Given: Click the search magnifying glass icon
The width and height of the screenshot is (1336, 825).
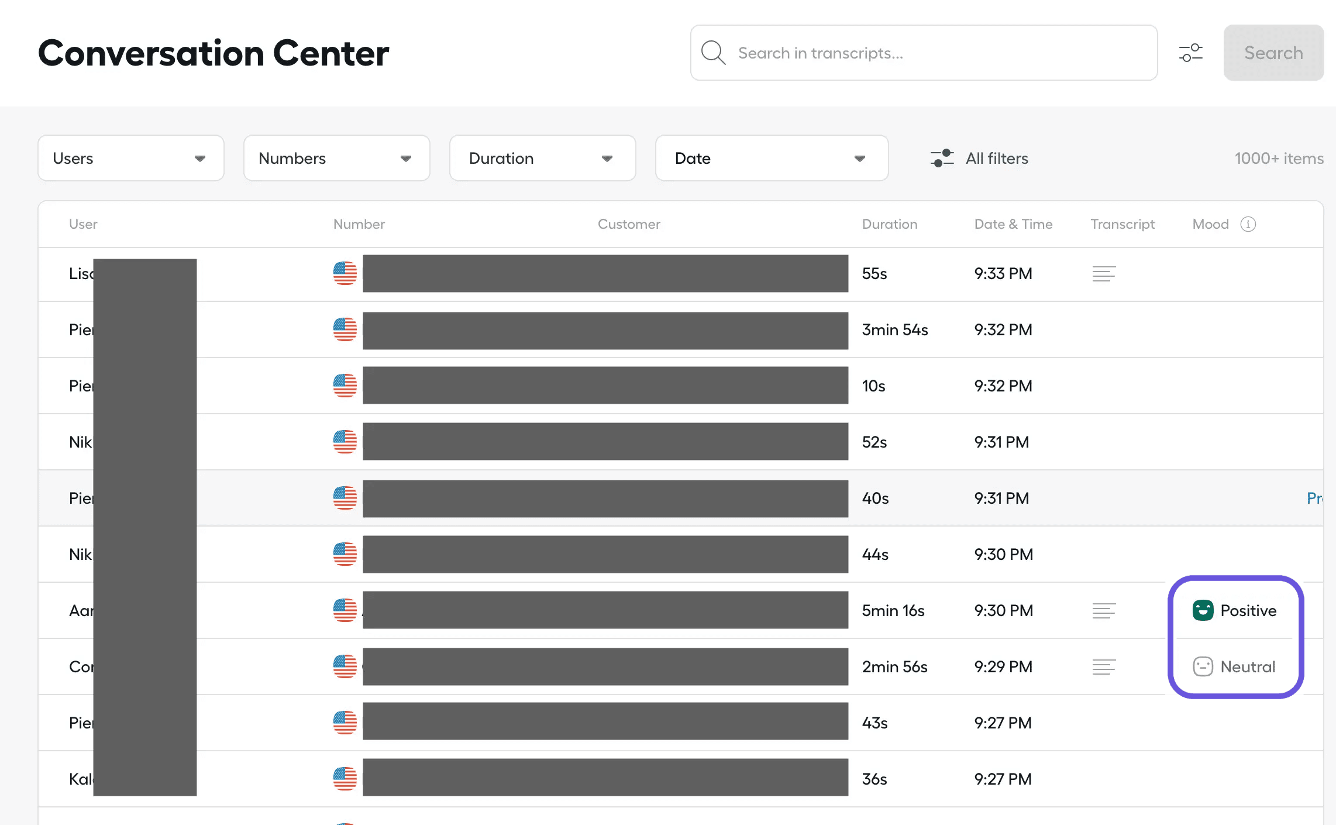Looking at the screenshot, I should pos(713,53).
